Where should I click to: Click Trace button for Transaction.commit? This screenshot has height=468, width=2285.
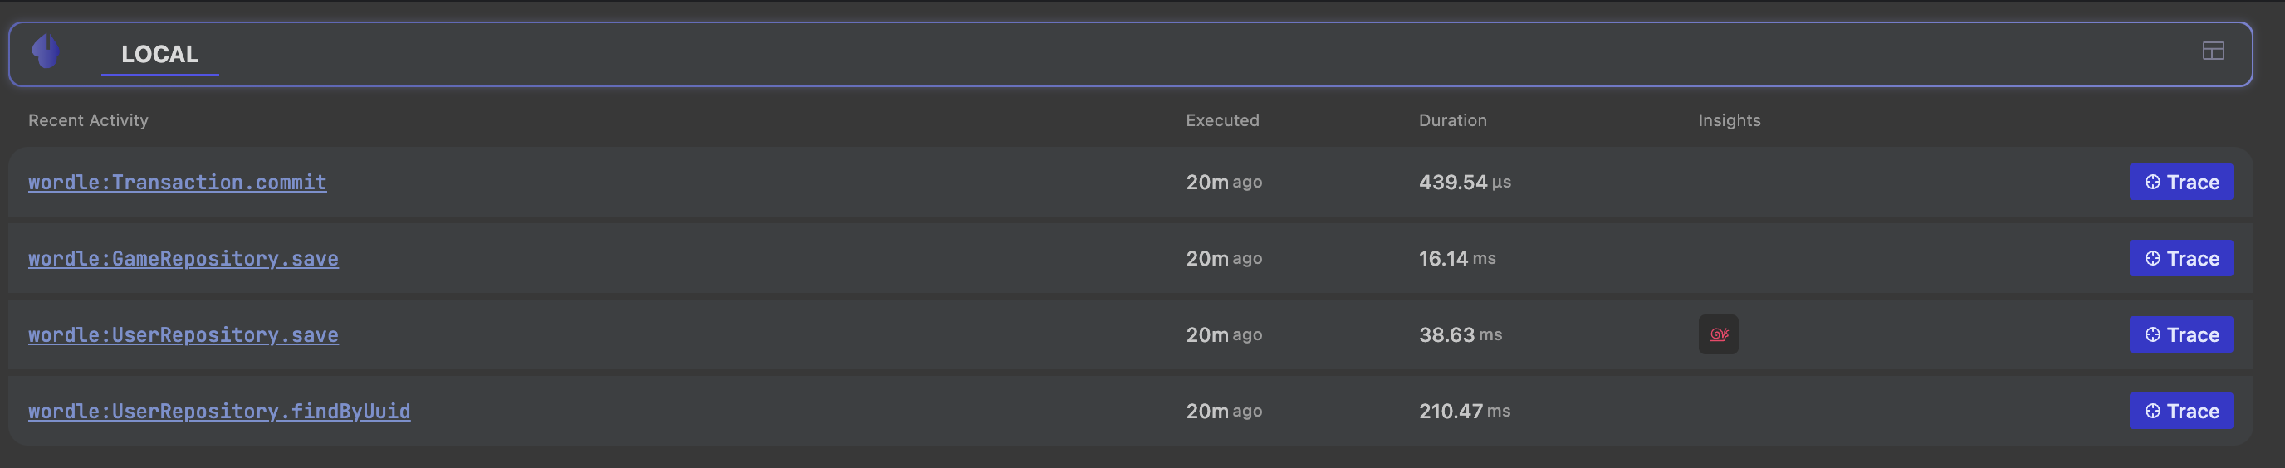tap(2181, 183)
